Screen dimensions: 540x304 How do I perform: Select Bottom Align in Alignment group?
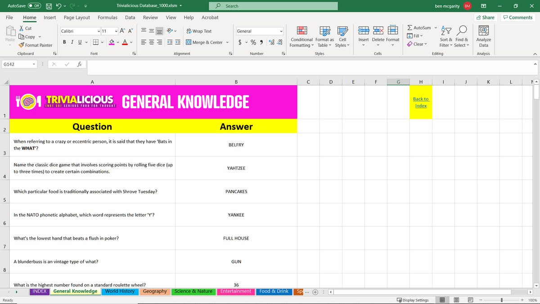coord(160,31)
